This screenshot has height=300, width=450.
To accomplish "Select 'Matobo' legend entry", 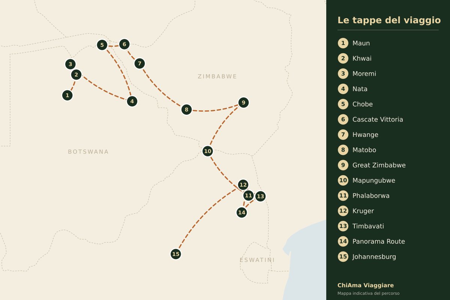I will (364, 150).
